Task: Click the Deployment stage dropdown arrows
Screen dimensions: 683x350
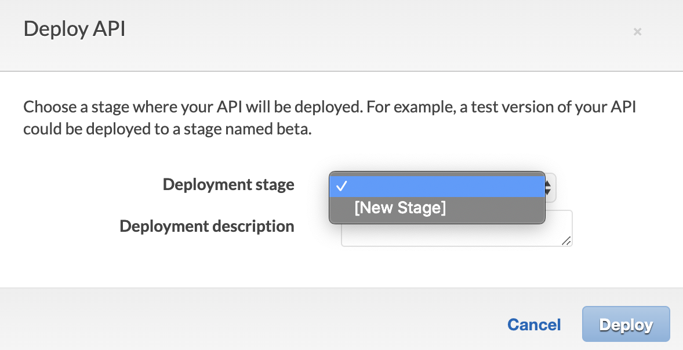Action: 548,187
